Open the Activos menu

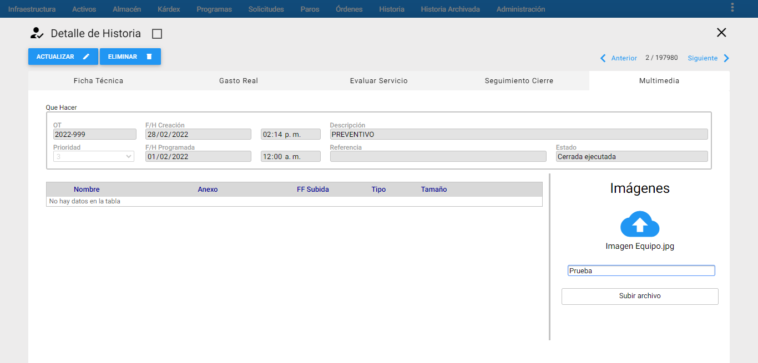pos(84,9)
